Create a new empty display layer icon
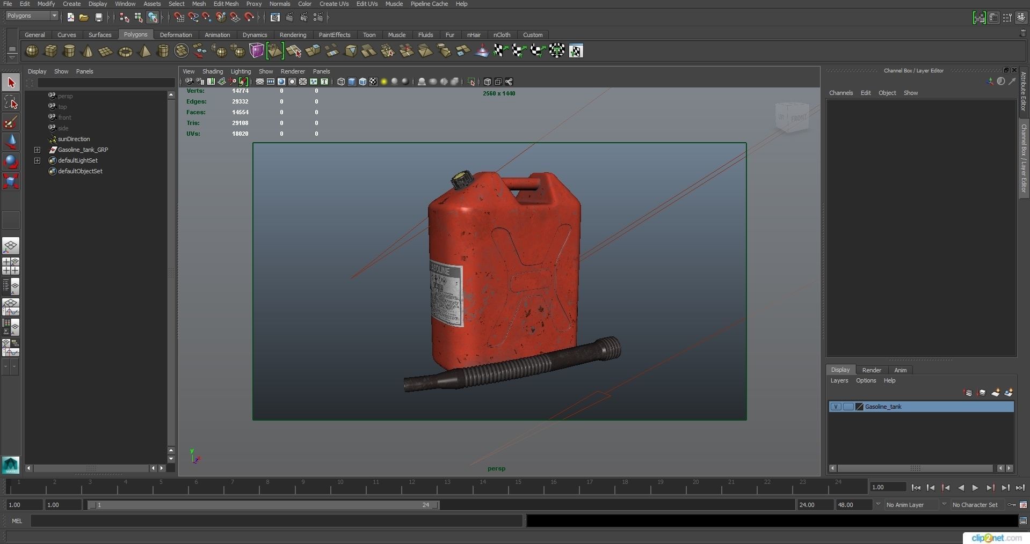 [x=995, y=393]
